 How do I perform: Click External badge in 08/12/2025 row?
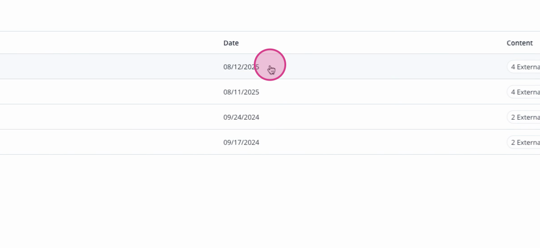[x=523, y=67]
